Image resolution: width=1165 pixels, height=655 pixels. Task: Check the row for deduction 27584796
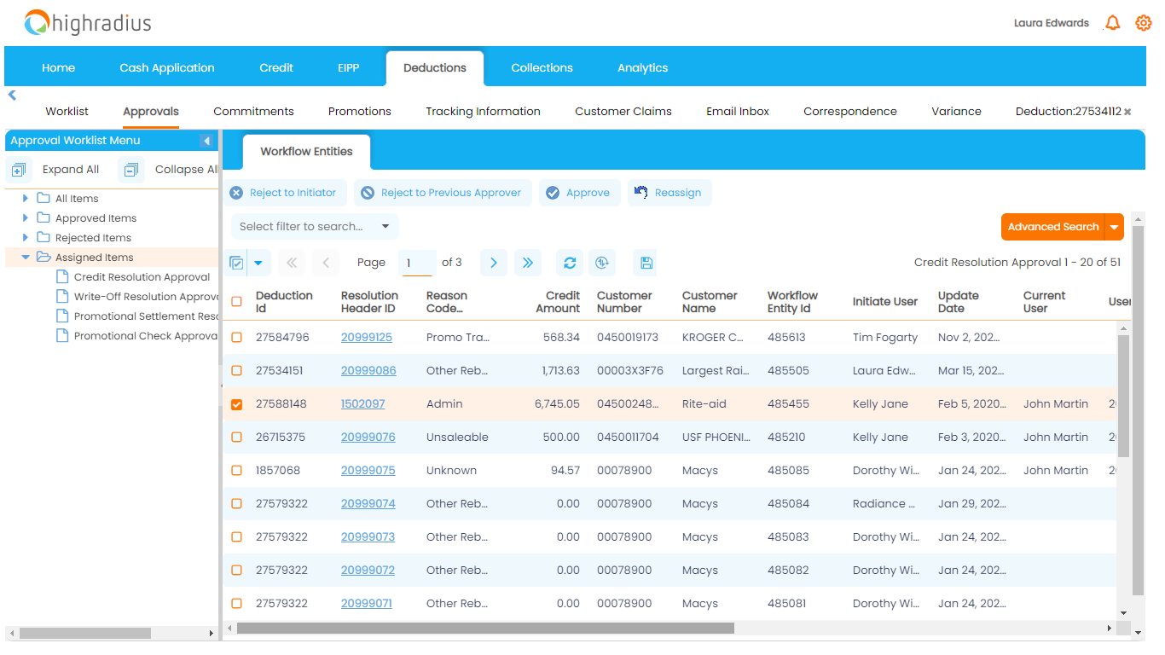tap(236, 337)
